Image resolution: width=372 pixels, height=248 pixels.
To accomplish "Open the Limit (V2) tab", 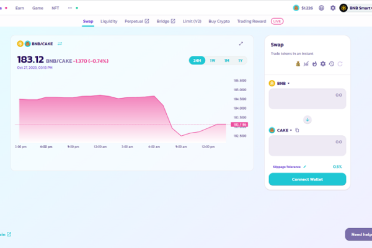I will click(x=192, y=21).
